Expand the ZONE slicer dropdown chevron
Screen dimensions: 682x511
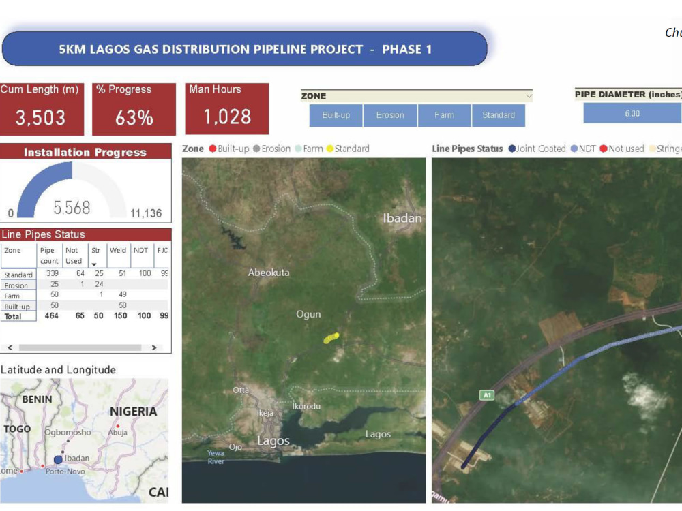[x=529, y=95]
